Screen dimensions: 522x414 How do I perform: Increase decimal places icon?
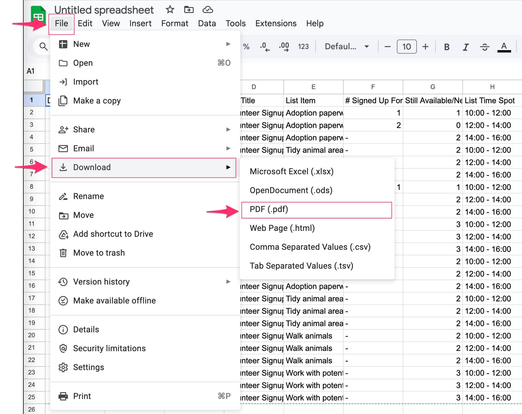[284, 47]
